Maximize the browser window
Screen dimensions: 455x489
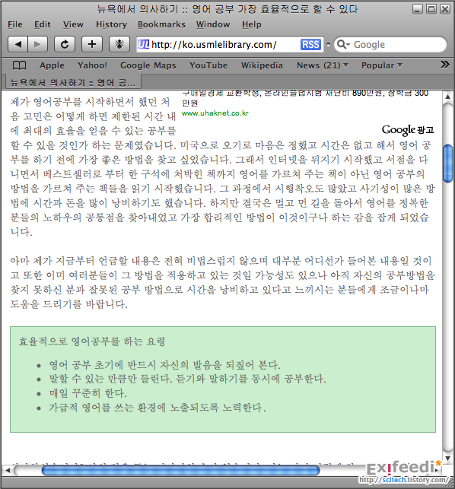(431, 9)
